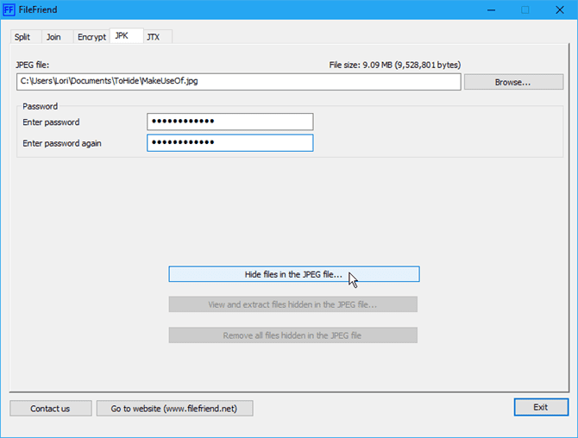The image size is (578, 438).
Task: Click the Exit button
Action: 540,407
